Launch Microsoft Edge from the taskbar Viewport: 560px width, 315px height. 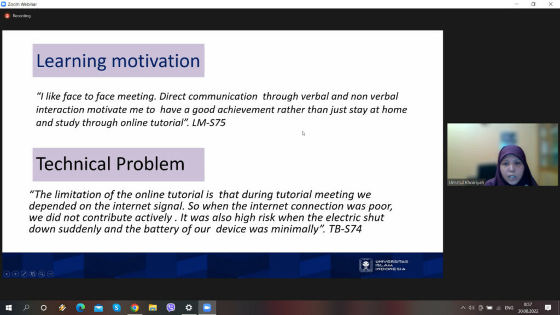[80, 308]
